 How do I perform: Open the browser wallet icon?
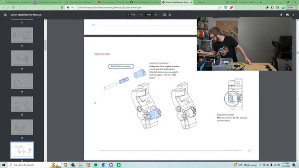[x=278, y=7]
